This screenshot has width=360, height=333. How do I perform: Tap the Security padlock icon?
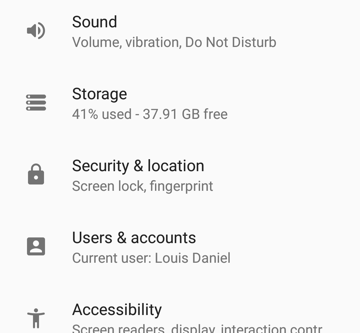36,174
